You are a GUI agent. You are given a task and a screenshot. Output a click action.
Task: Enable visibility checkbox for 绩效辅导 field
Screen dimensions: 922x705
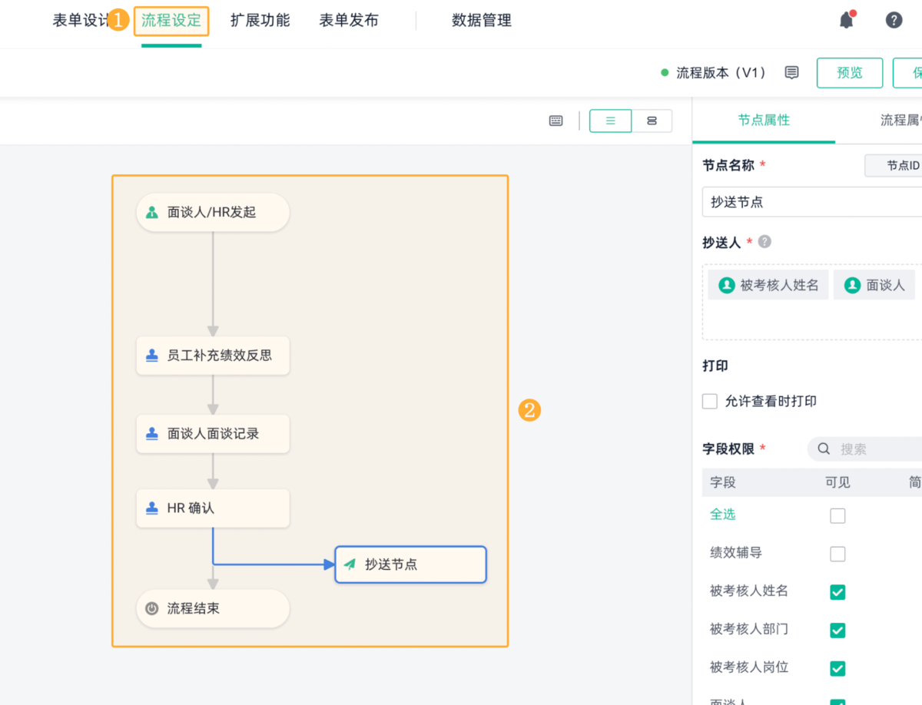click(x=837, y=554)
